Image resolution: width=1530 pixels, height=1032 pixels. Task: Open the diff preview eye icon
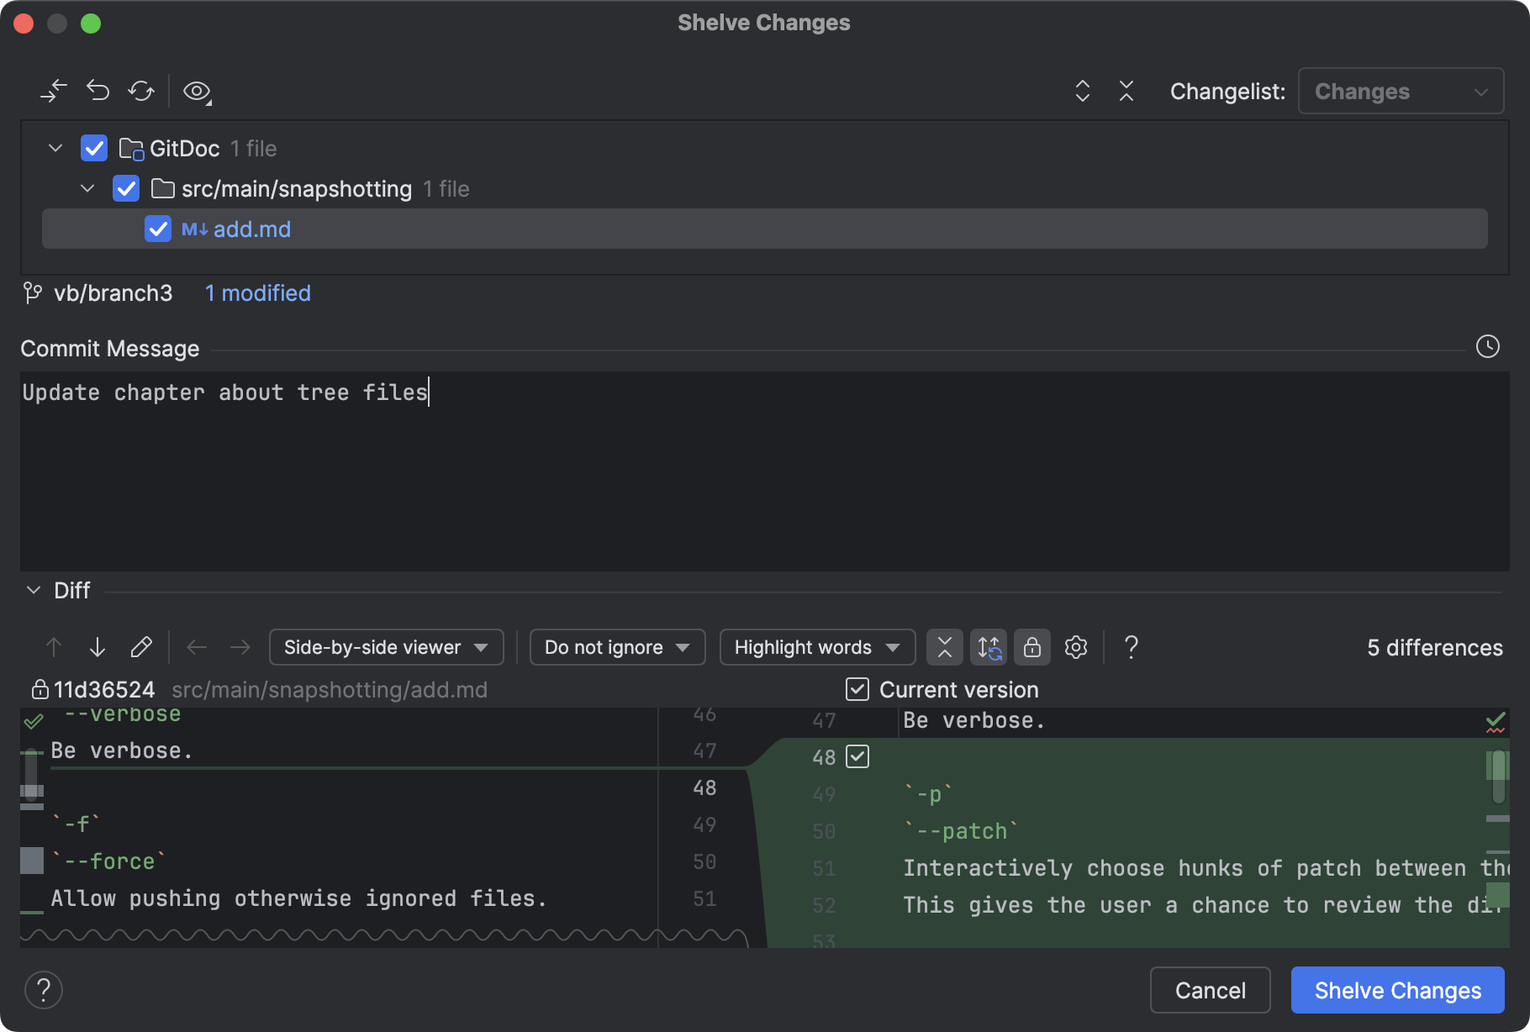[198, 92]
